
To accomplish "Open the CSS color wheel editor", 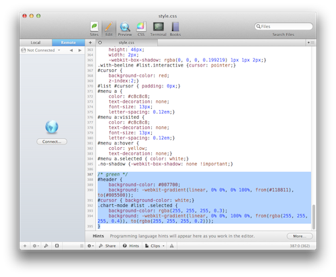I will pyautogui.click(x=141, y=27).
